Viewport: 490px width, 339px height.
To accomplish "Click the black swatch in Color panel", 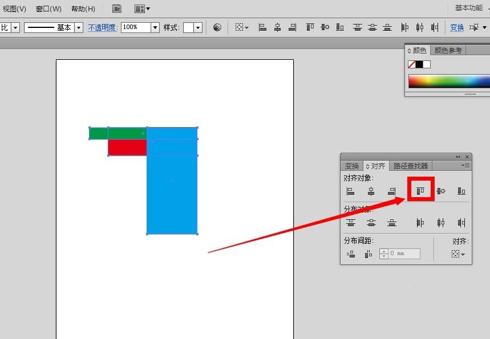I will click(x=419, y=64).
